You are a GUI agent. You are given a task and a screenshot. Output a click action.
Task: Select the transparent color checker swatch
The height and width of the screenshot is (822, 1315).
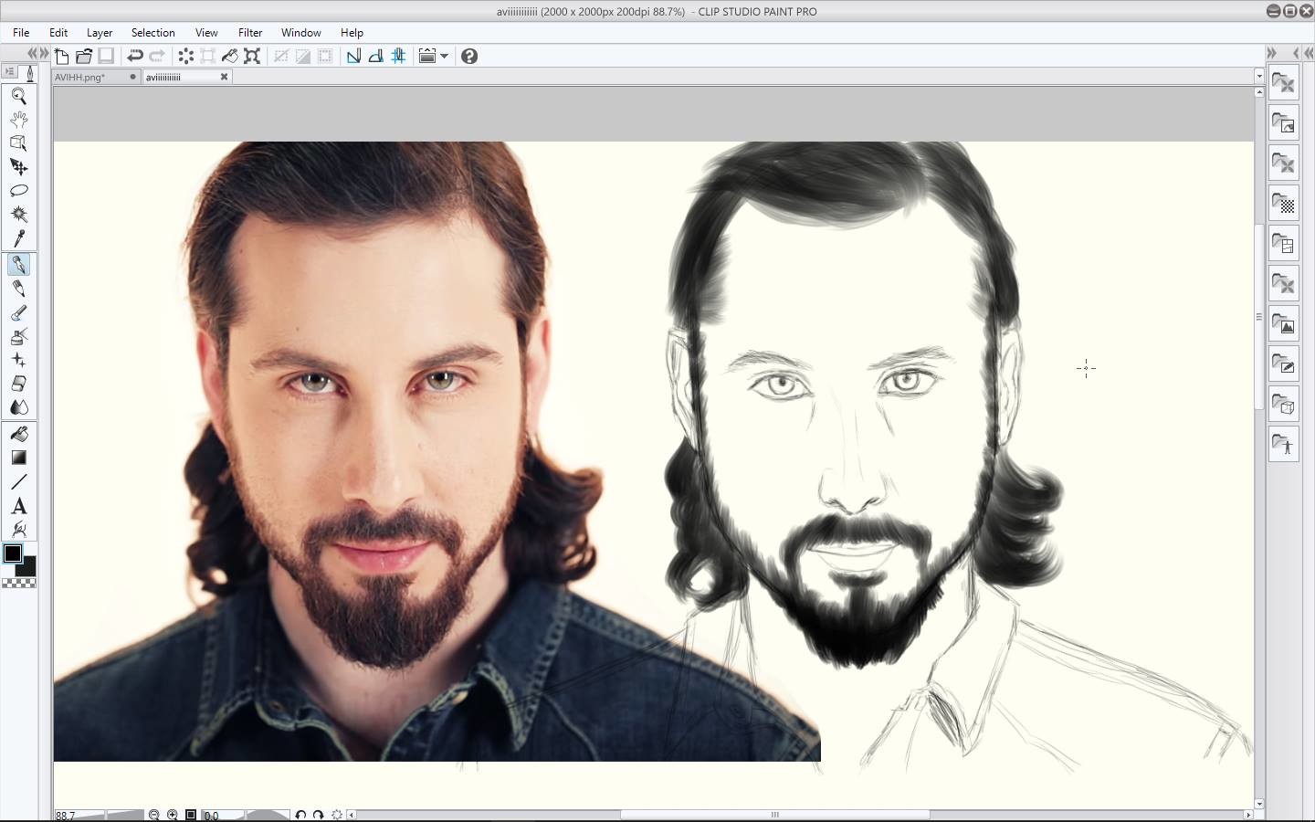[18, 583]
